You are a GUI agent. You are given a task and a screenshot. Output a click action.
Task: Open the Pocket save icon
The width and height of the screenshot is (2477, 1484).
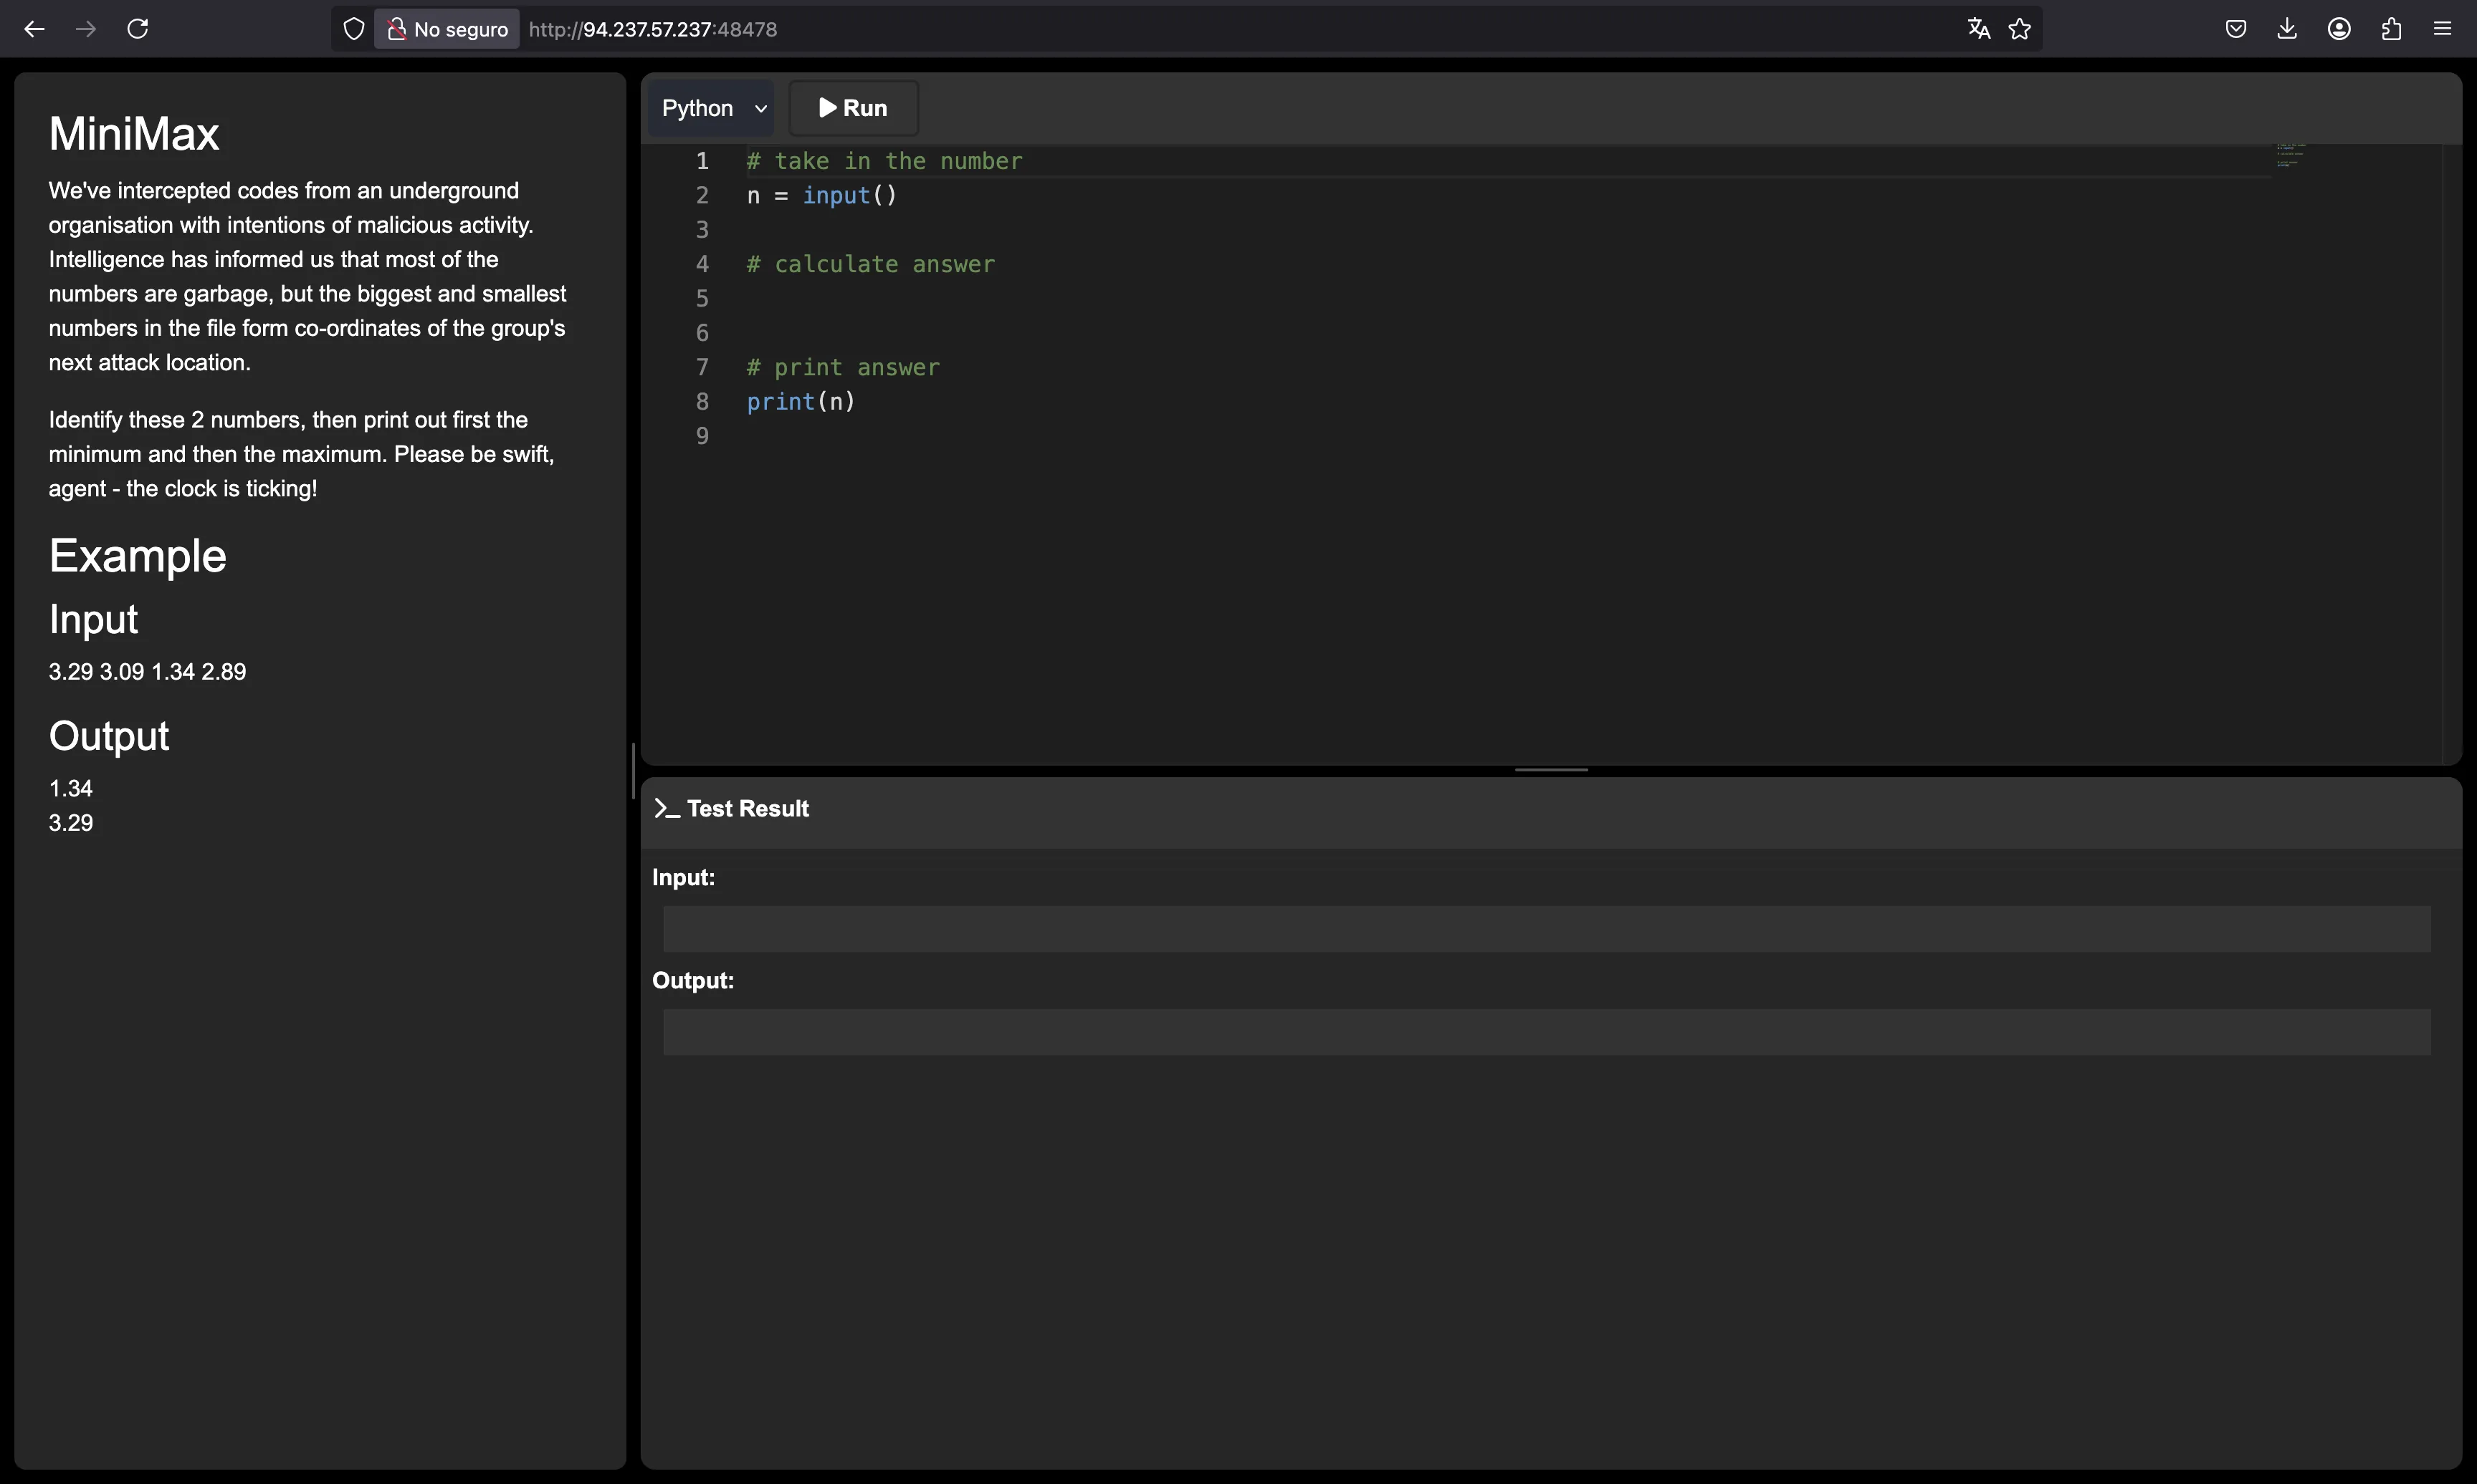(x=2236, y=29)
